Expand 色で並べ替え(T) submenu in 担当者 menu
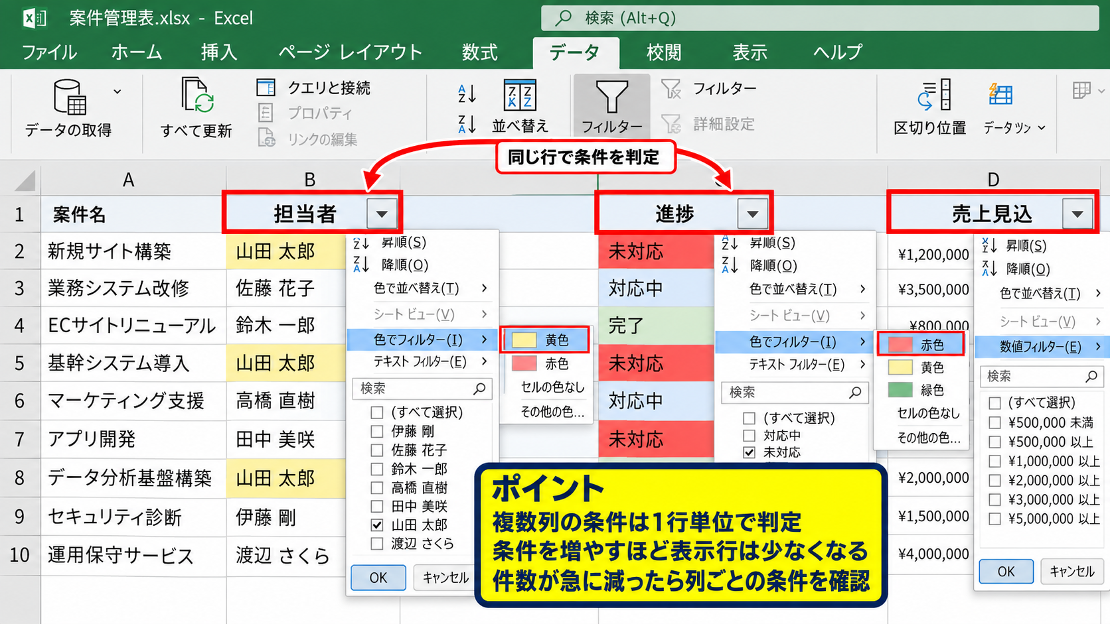Image resolution: width=1110 pixels, height=624 pixels. point(422,288)
